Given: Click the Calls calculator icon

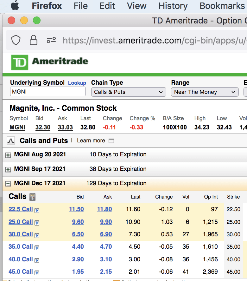Looking at the screenshot, I should click(32, 197).
